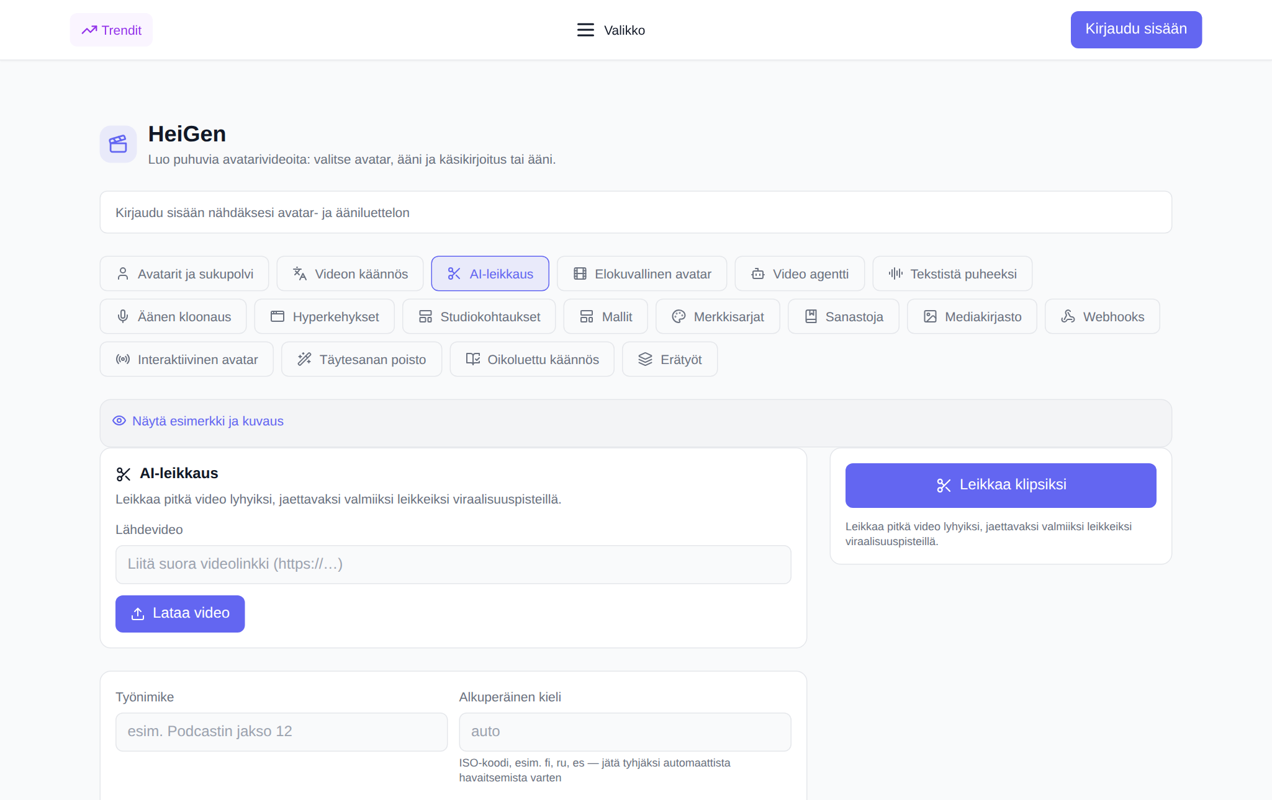Viewport: 1272px width, 800px height.
Task: Open the Mallit tab
Action: point(606,316)
